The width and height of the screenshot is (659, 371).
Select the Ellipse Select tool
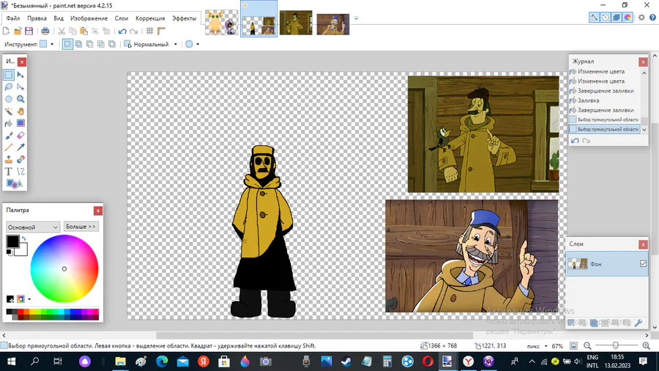click(8, 99)
